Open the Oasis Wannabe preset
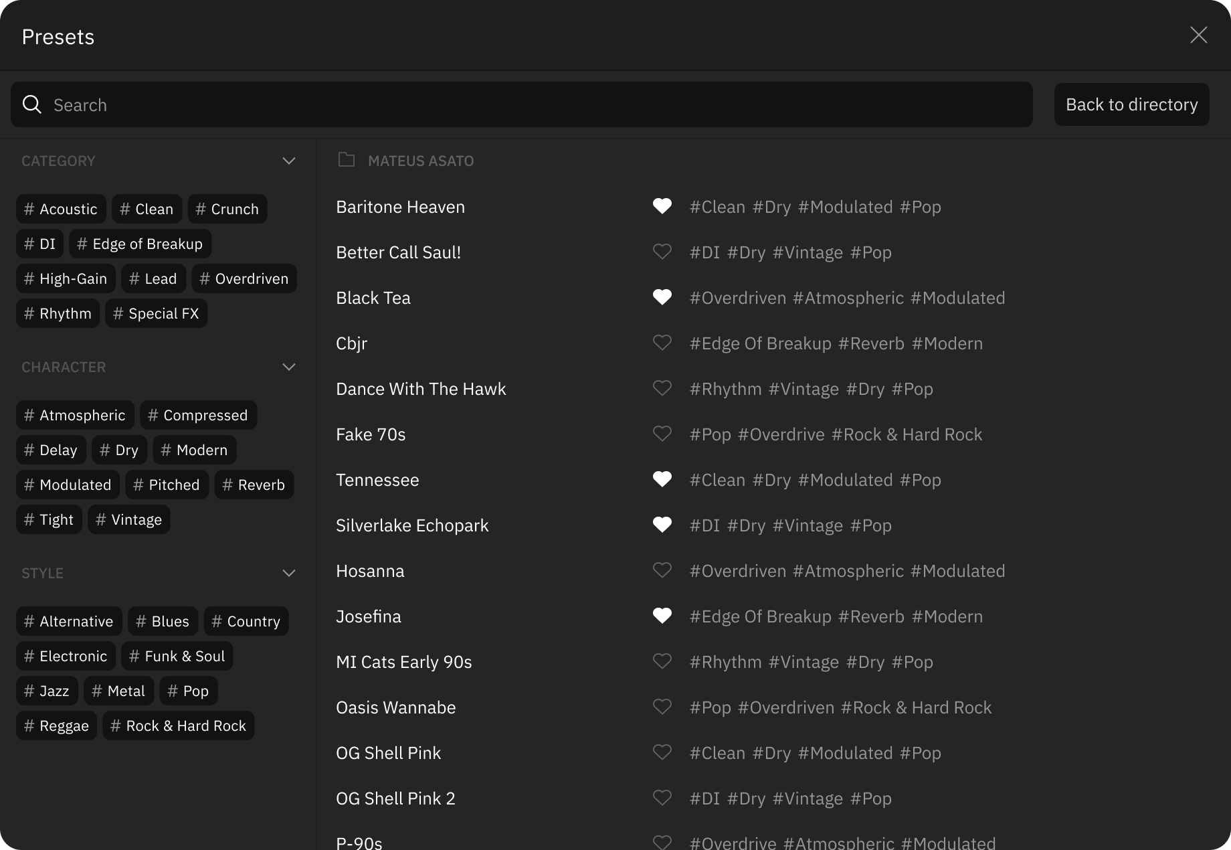Viewport: 1231px width, 850px height. click(x=395, y=707)
